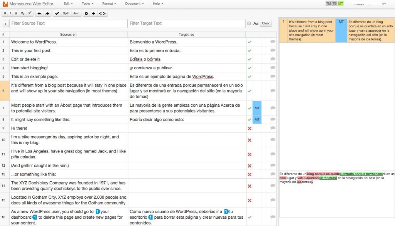This screenshot has width=395, height=226.
Task: Open the user account dropdown
Action: [370, 3]
